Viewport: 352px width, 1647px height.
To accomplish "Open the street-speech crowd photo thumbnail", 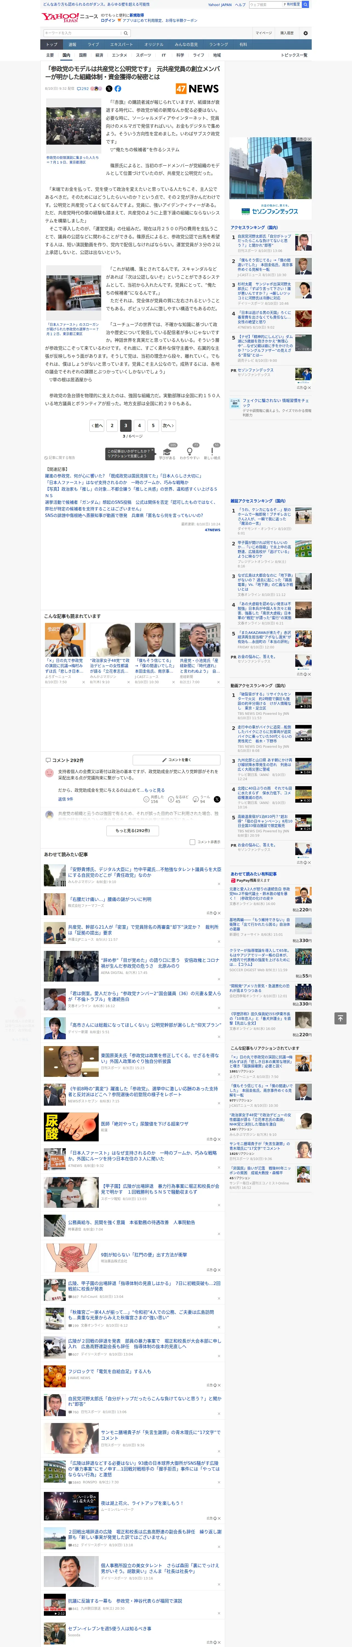I will click(73, 126).
